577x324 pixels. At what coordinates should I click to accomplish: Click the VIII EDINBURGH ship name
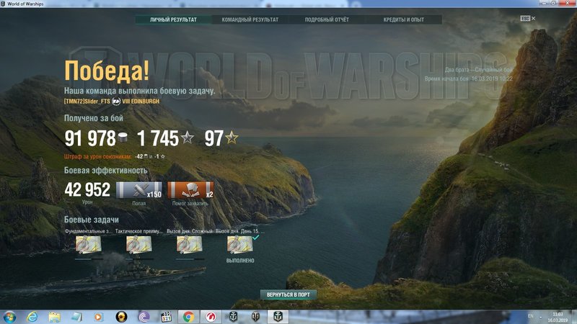(141, 101)
